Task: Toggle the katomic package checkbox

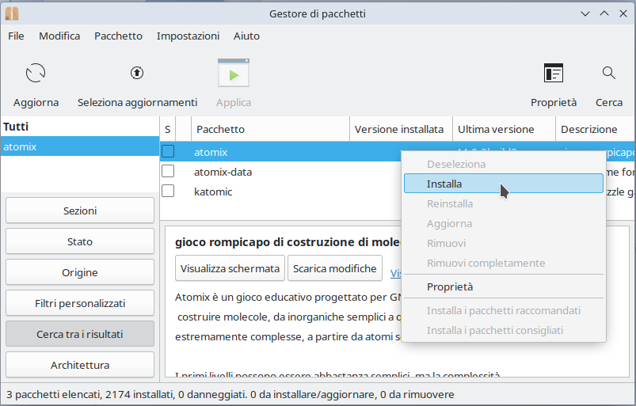Action: pos(168,192)
